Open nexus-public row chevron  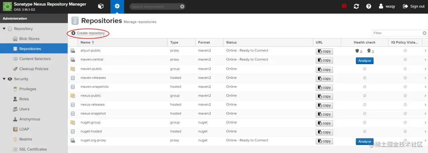click(425, 96)
